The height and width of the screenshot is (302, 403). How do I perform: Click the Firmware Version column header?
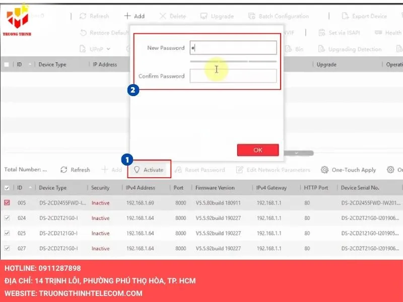click(215, 188)
